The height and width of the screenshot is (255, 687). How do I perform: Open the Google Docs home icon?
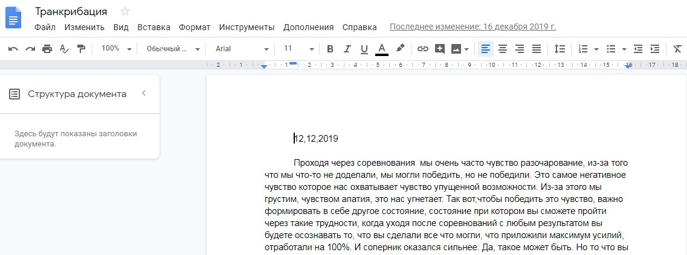pyautogui.click(x=13, y=18)
